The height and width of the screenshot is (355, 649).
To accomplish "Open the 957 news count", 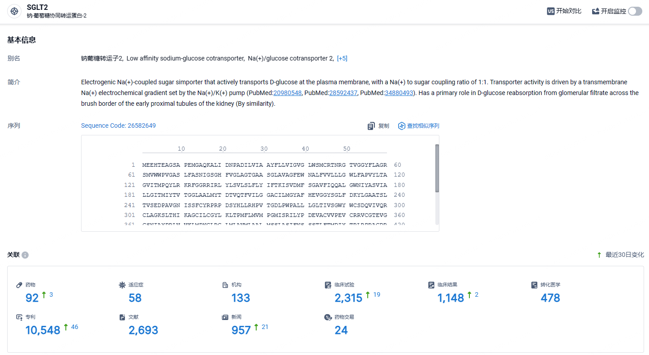I will pyautogui.click(x=241, y=330).
